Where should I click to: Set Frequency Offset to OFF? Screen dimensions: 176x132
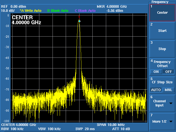(x=168, y=72)
